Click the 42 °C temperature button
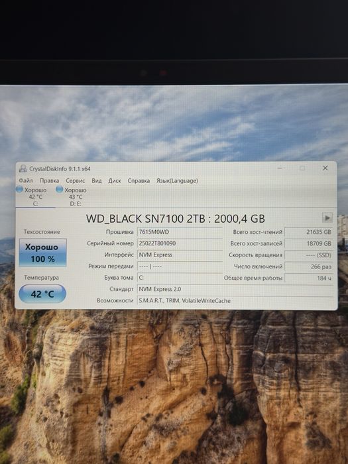348x464 pixels. (42, 294)
